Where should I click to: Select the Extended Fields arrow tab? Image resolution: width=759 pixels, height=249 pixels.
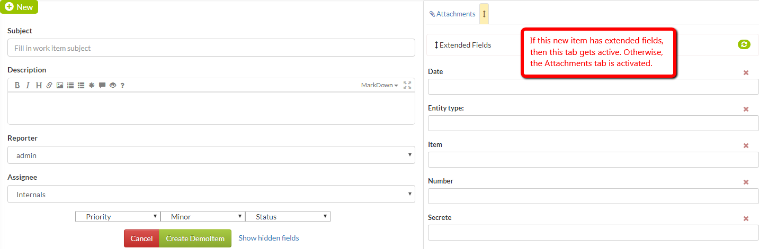[x=484, y=14]
